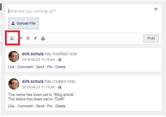This screenshot has height=117, width=166.
Task: Click avatar on the created note post
Action: point(14,84)
